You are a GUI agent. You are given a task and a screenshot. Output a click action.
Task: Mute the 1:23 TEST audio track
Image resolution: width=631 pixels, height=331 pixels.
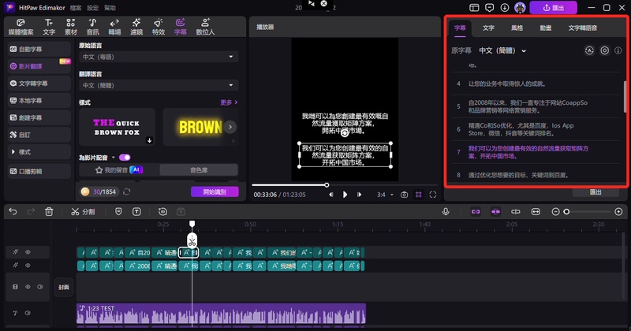point(28,313)
